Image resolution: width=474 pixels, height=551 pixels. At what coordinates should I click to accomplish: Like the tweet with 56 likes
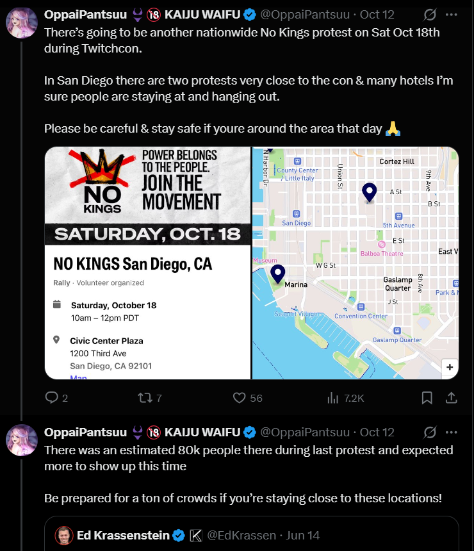tap(240, 398)
